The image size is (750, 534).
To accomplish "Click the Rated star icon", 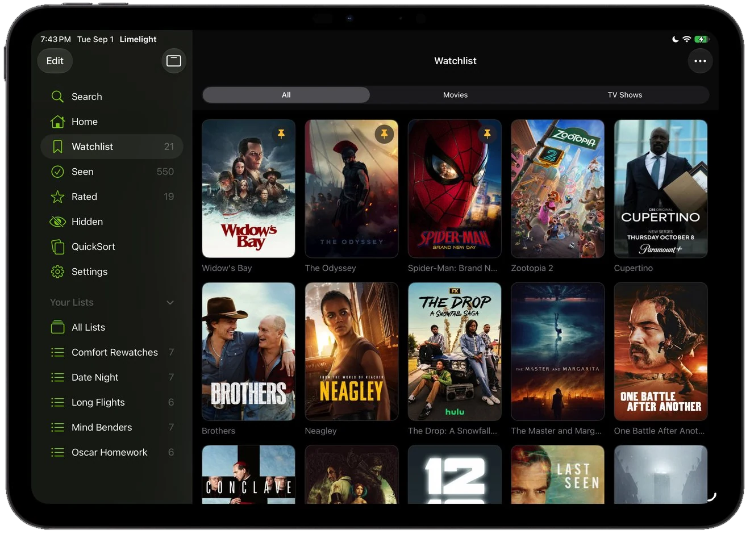I will (57, 197).
